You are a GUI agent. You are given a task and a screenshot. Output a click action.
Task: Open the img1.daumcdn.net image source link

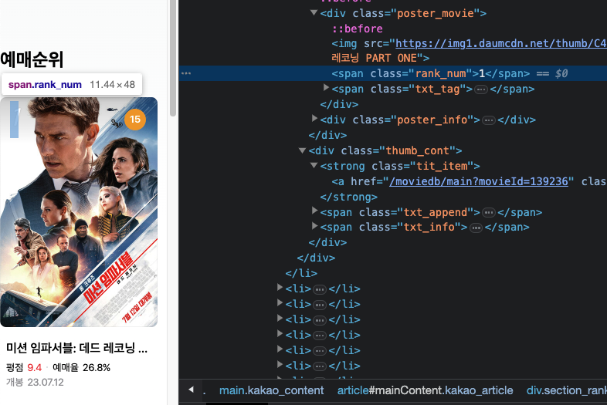tap(501, 43)
